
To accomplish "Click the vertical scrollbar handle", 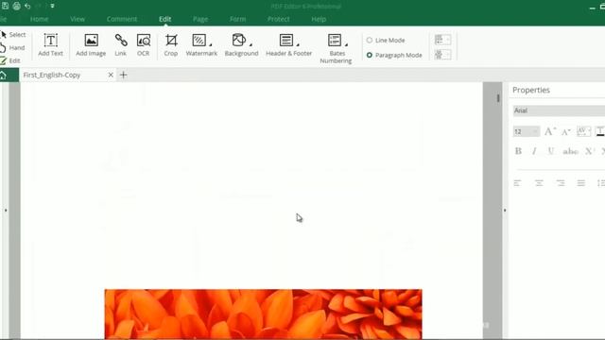I will coord(498,98).
